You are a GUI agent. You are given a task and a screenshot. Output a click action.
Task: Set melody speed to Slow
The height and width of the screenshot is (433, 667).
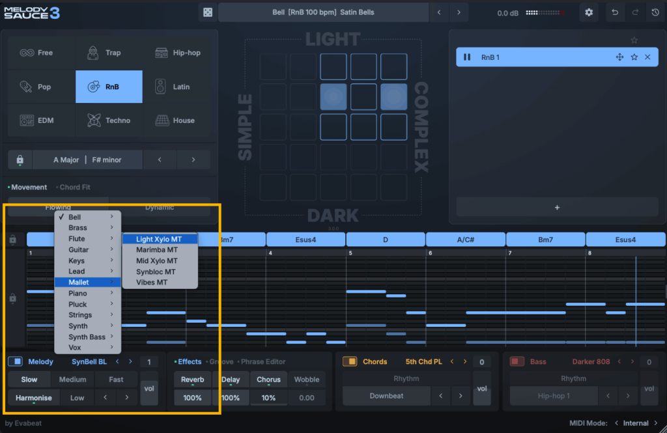click(29, 380)
